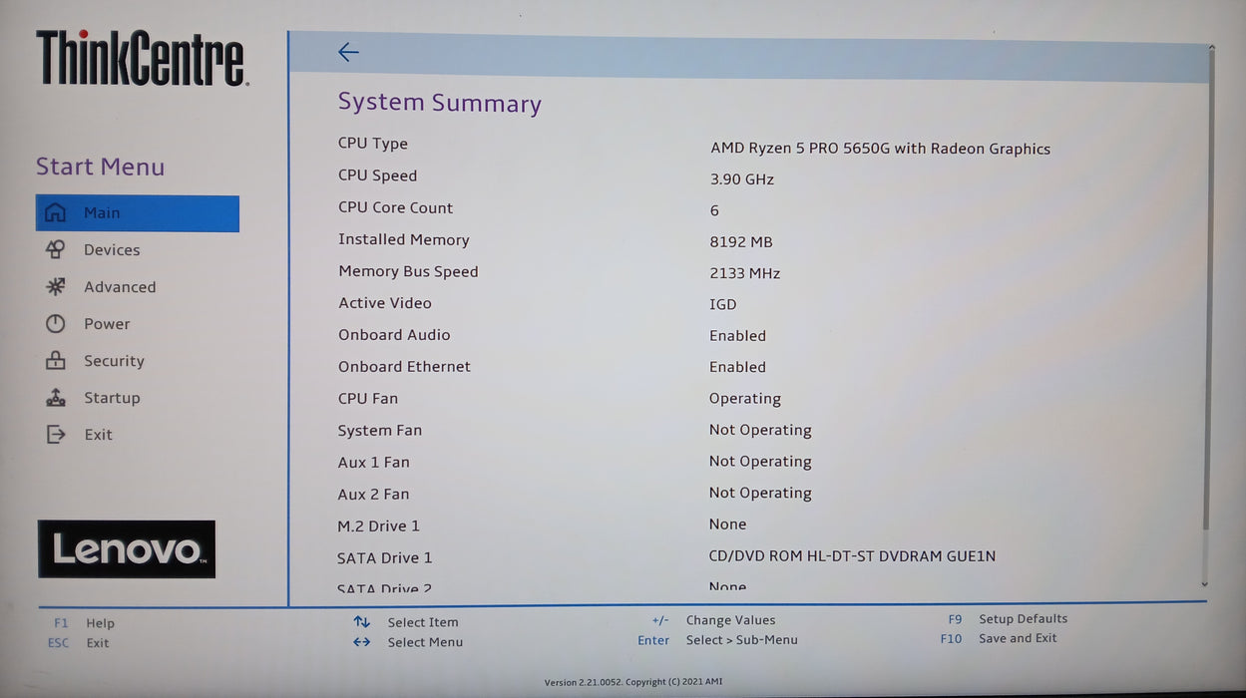This screenshot has height=698, width=1246.
Task: Click the Start Menu heading
Action: click(x=101, y=167)
